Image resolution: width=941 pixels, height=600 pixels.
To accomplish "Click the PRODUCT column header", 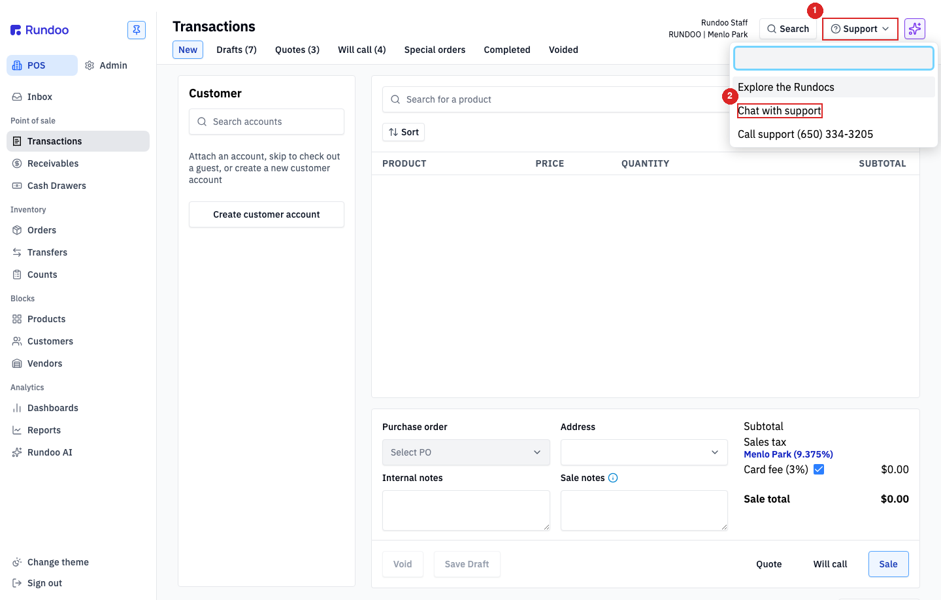I will tap(404, 163).
